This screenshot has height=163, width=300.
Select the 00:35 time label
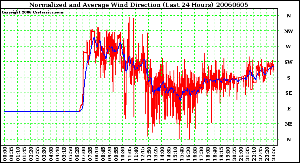11,154
